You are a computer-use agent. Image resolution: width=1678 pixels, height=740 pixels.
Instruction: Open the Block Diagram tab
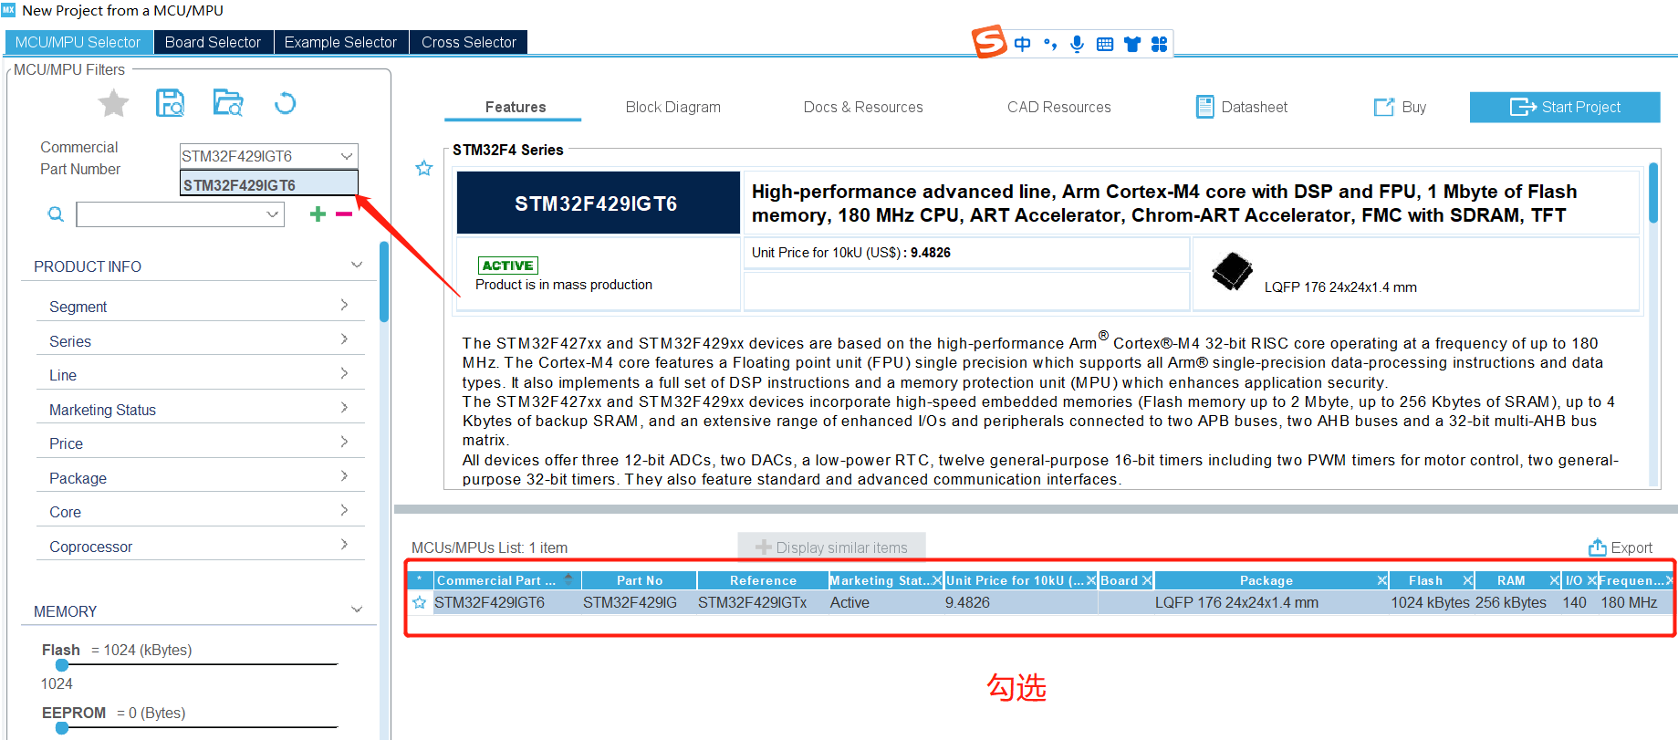click(672, 107)
